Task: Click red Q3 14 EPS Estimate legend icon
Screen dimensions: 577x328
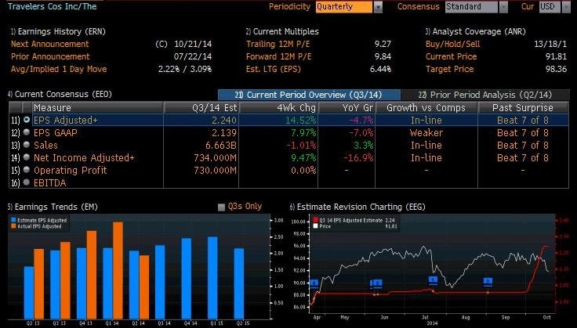Action: 315,221
